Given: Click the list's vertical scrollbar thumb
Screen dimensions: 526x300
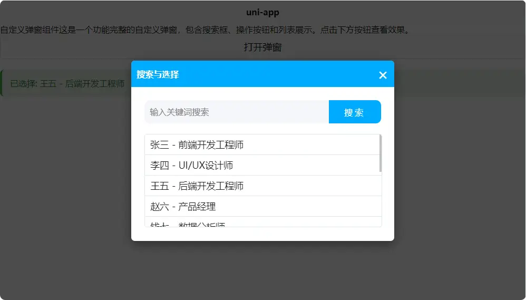Looking at the screenshot, I should pos(381,153).
